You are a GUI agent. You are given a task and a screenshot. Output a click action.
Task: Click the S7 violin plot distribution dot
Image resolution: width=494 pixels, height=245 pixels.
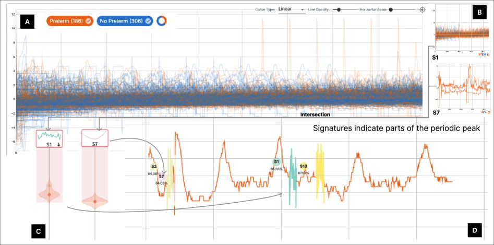click(x=94, y=201)
